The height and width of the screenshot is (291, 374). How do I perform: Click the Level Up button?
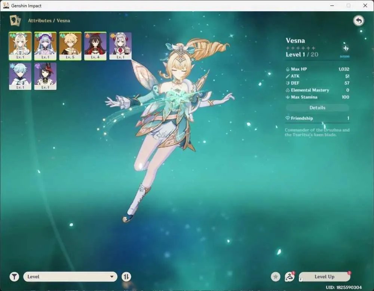[x=324, y=276]
